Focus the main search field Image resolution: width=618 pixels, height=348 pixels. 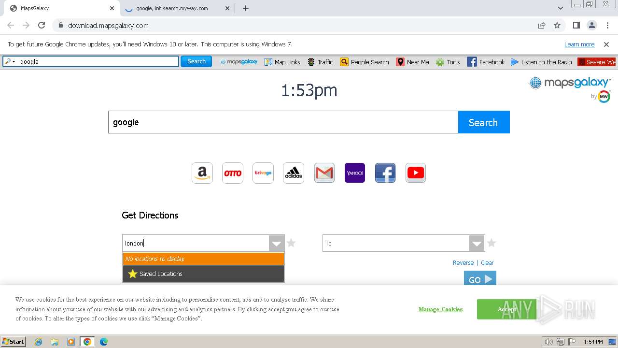[x=283, y=122]
